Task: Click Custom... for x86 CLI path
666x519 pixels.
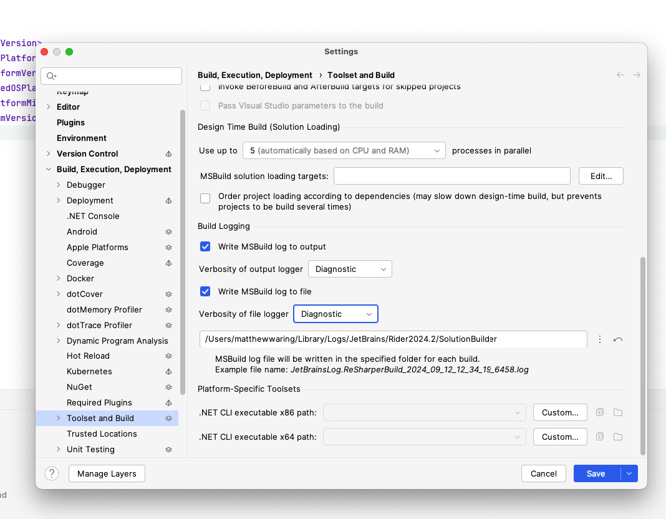Action: point(560,412)
